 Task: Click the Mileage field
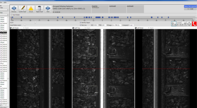point(116,25)
